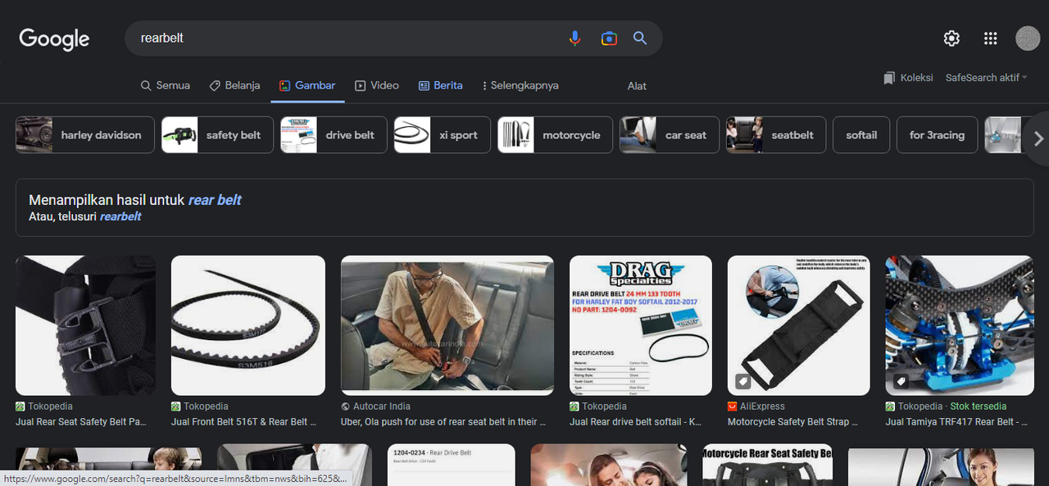Open Uber, Ola push article link
The height and width of the screenshot is (486, 1049).
(443, 422)
